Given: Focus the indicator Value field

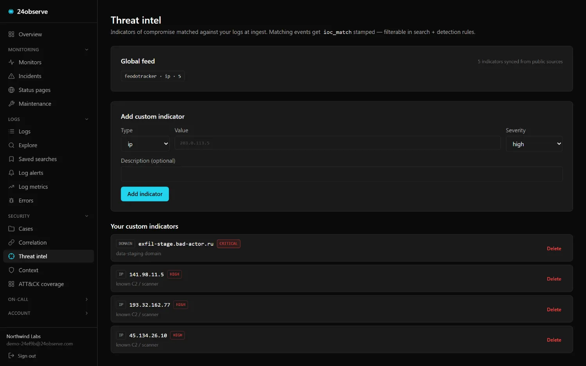Looking at the screenshot, I should 338,143.
